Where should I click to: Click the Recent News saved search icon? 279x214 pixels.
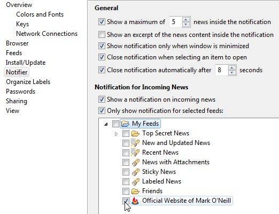135,152
